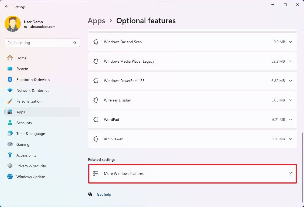Expand the XPS Viewer row
Viewport: 304px width, 207px height.
(x=291, y=139)
